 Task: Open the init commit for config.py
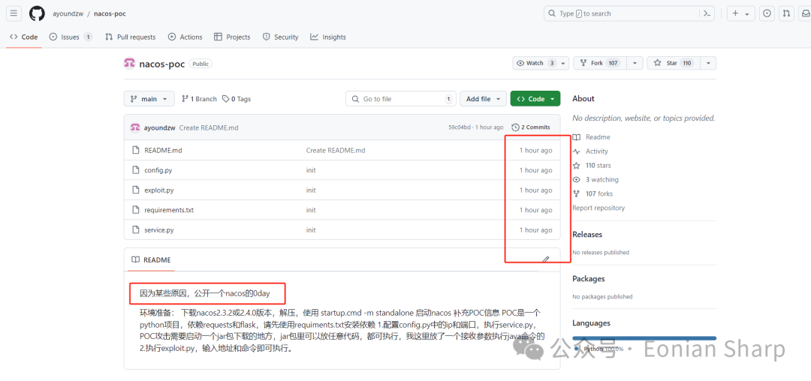[x=311, y=169]
